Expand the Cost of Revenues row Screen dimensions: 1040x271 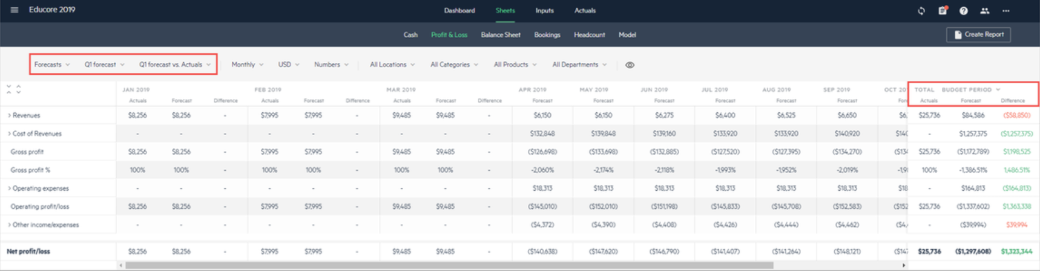point(9,133)
